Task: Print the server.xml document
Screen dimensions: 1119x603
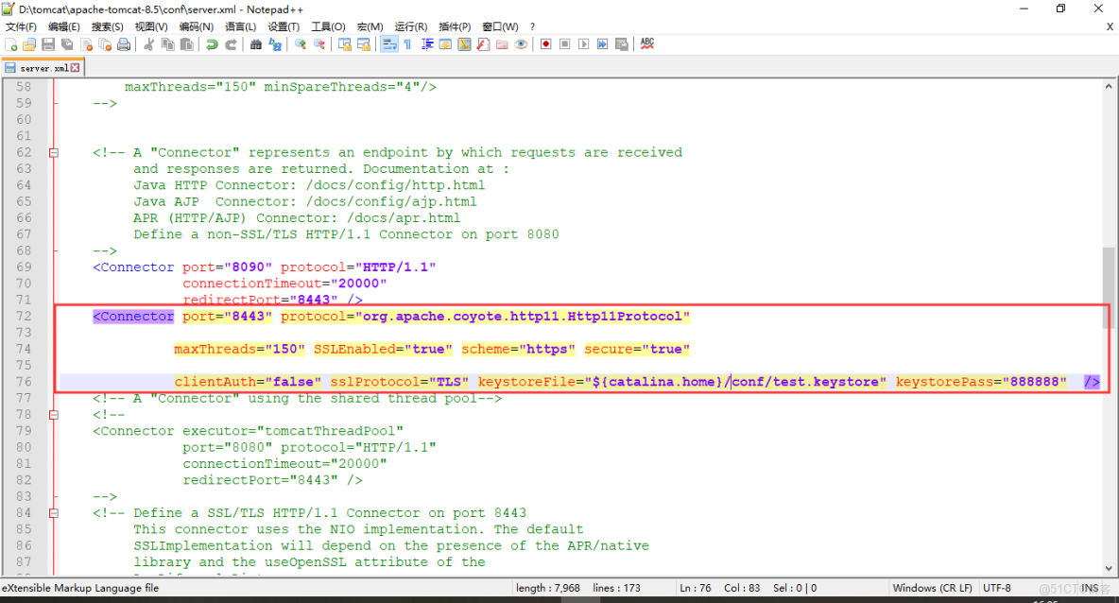Action: pyautogui.click(x=122, y=43)
